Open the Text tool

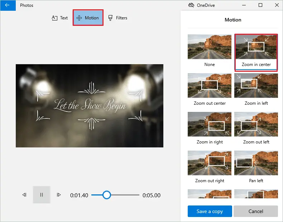click(59, 18)
